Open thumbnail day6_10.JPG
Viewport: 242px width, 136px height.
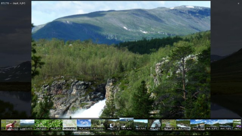coord(212,125)
